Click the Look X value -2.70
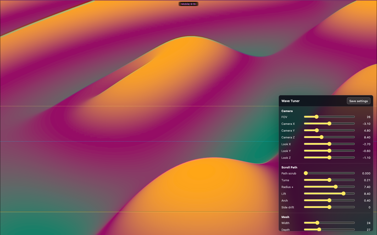Viewport: 377px width, 235px height. tap(367, 144)
